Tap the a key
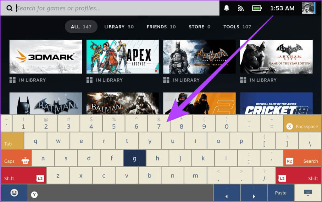Screen dimensions: 322x202 coord(43,158)
